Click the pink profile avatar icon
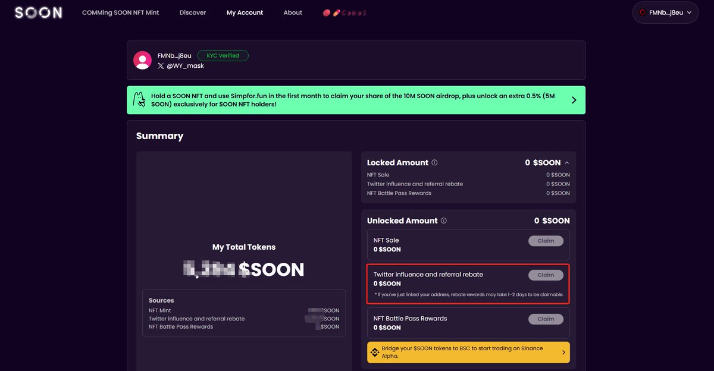 142,60
